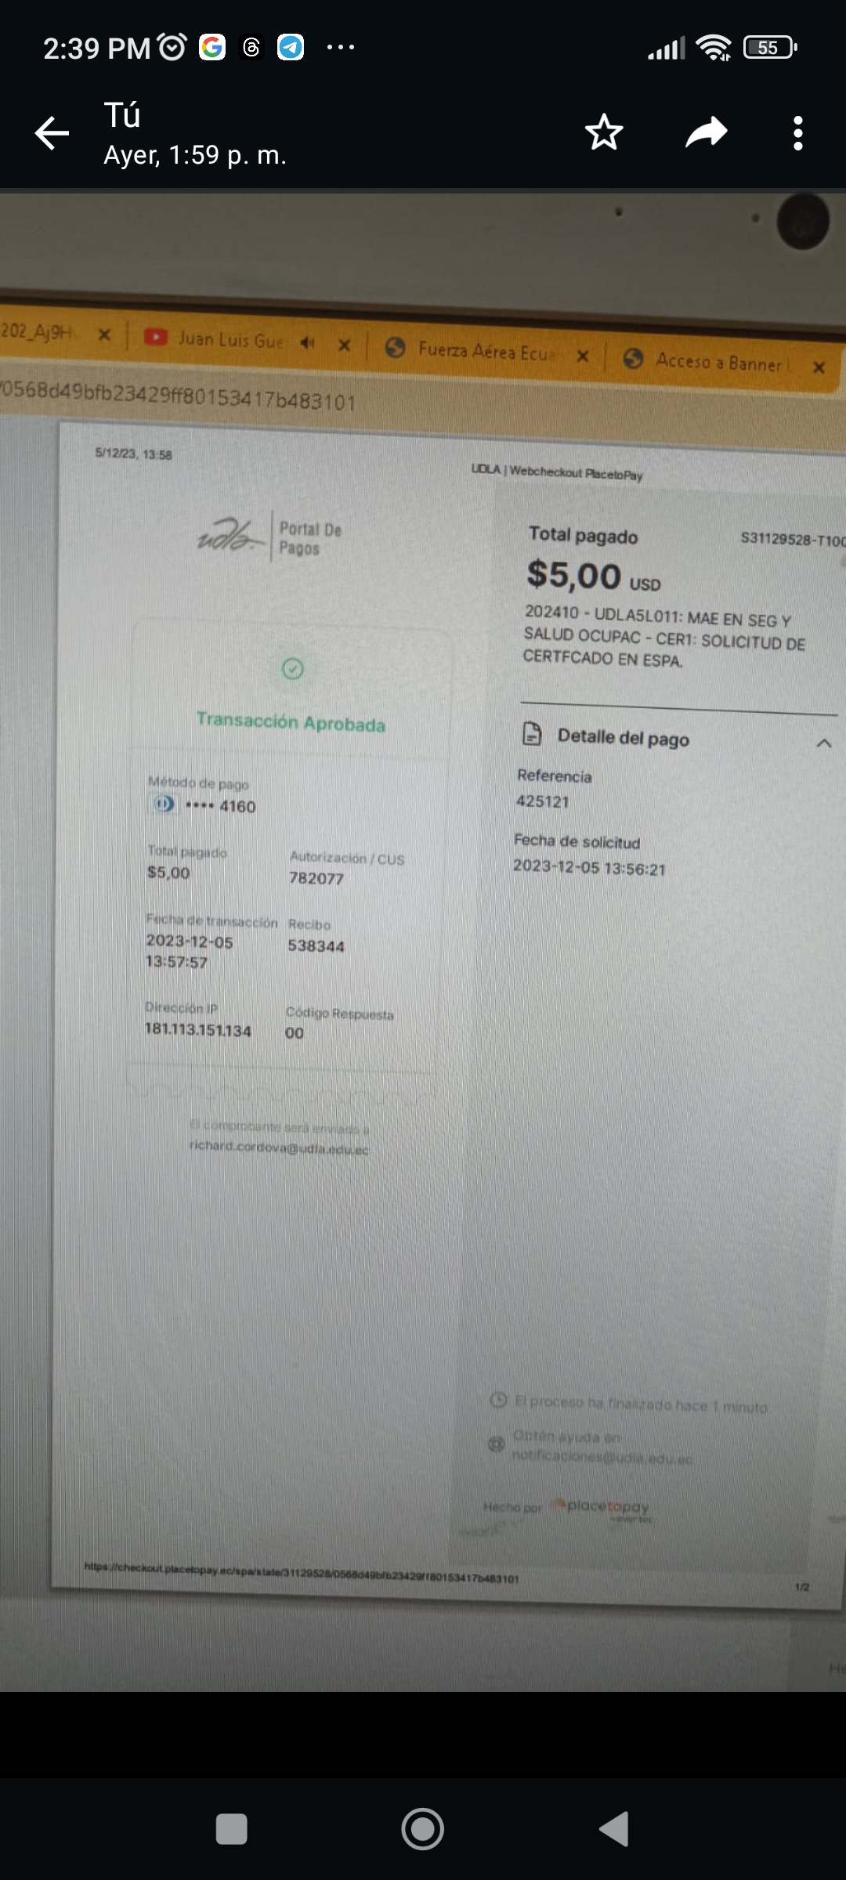
Task: Mute audio on the Juan Luis Gue tab
Action: tap(308, 342)
